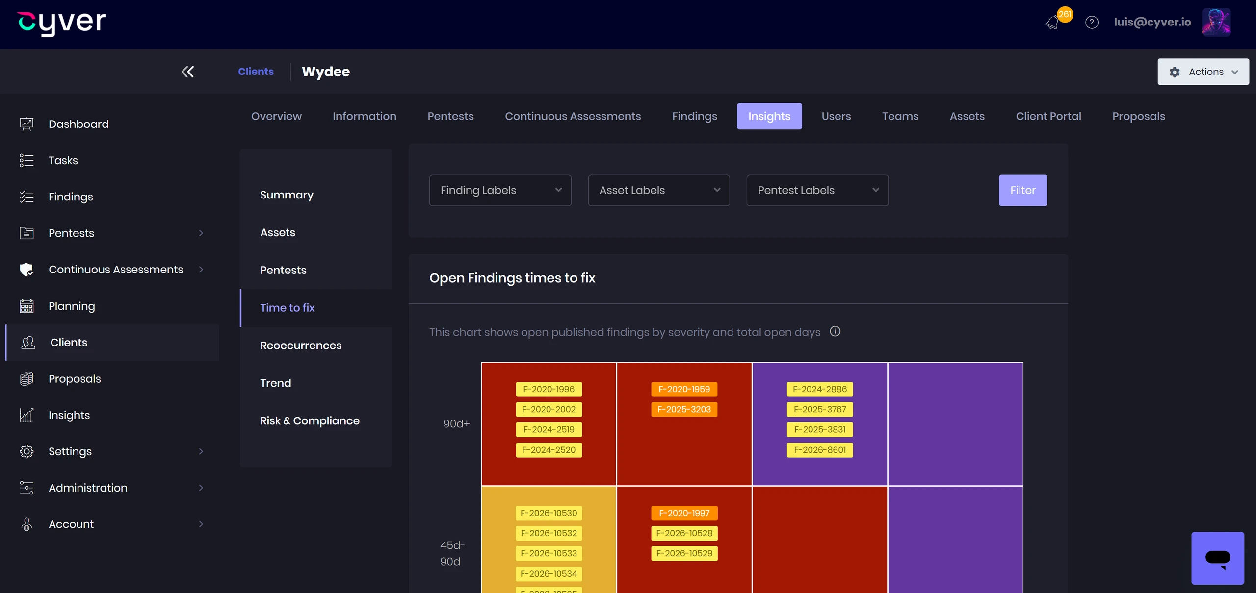The image size is (1256, 593).
Task: Click finding tag F-2025-3203
Action: click(x=684, y=409)
